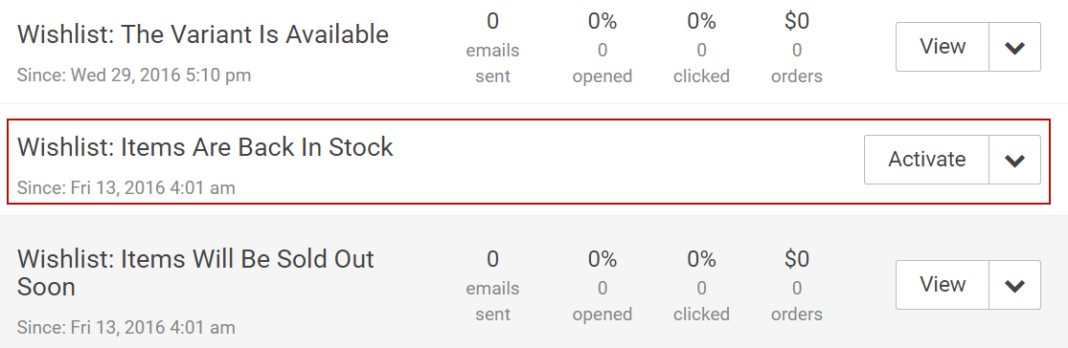Click Since date under Items Are Back In Stock
1068x348 pixels.
coord(126,187)
